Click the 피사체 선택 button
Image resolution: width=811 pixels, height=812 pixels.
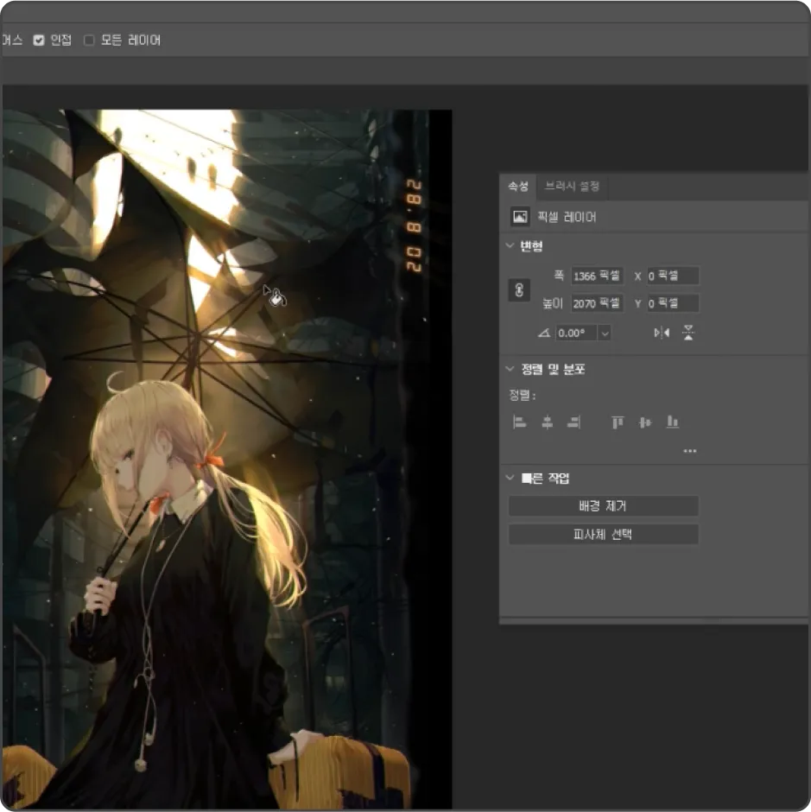pos(604,535)
